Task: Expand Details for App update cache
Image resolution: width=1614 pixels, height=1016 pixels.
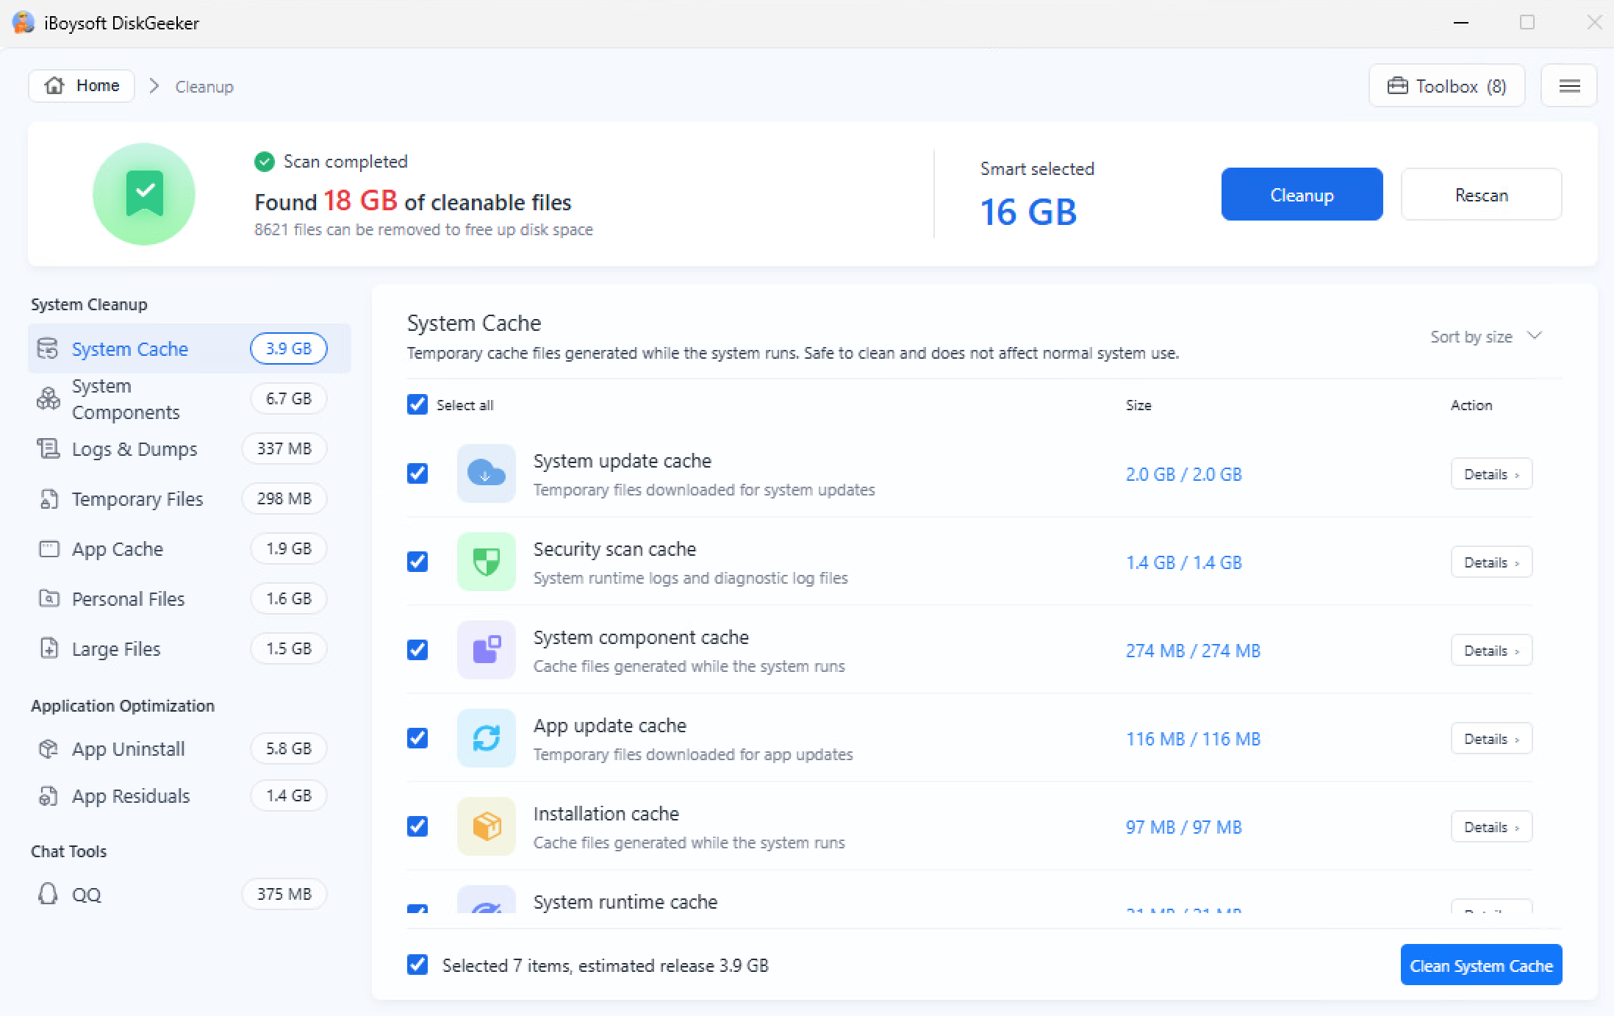Action: click(1491, 739)
